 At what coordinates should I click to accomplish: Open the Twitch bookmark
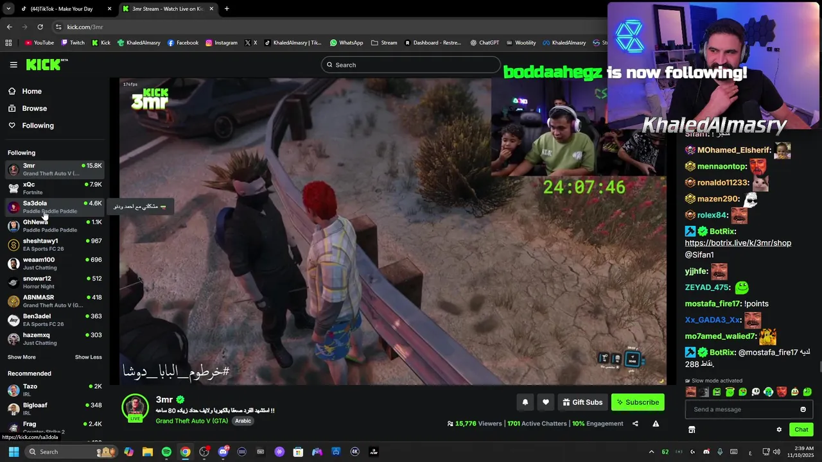(73, 43)
